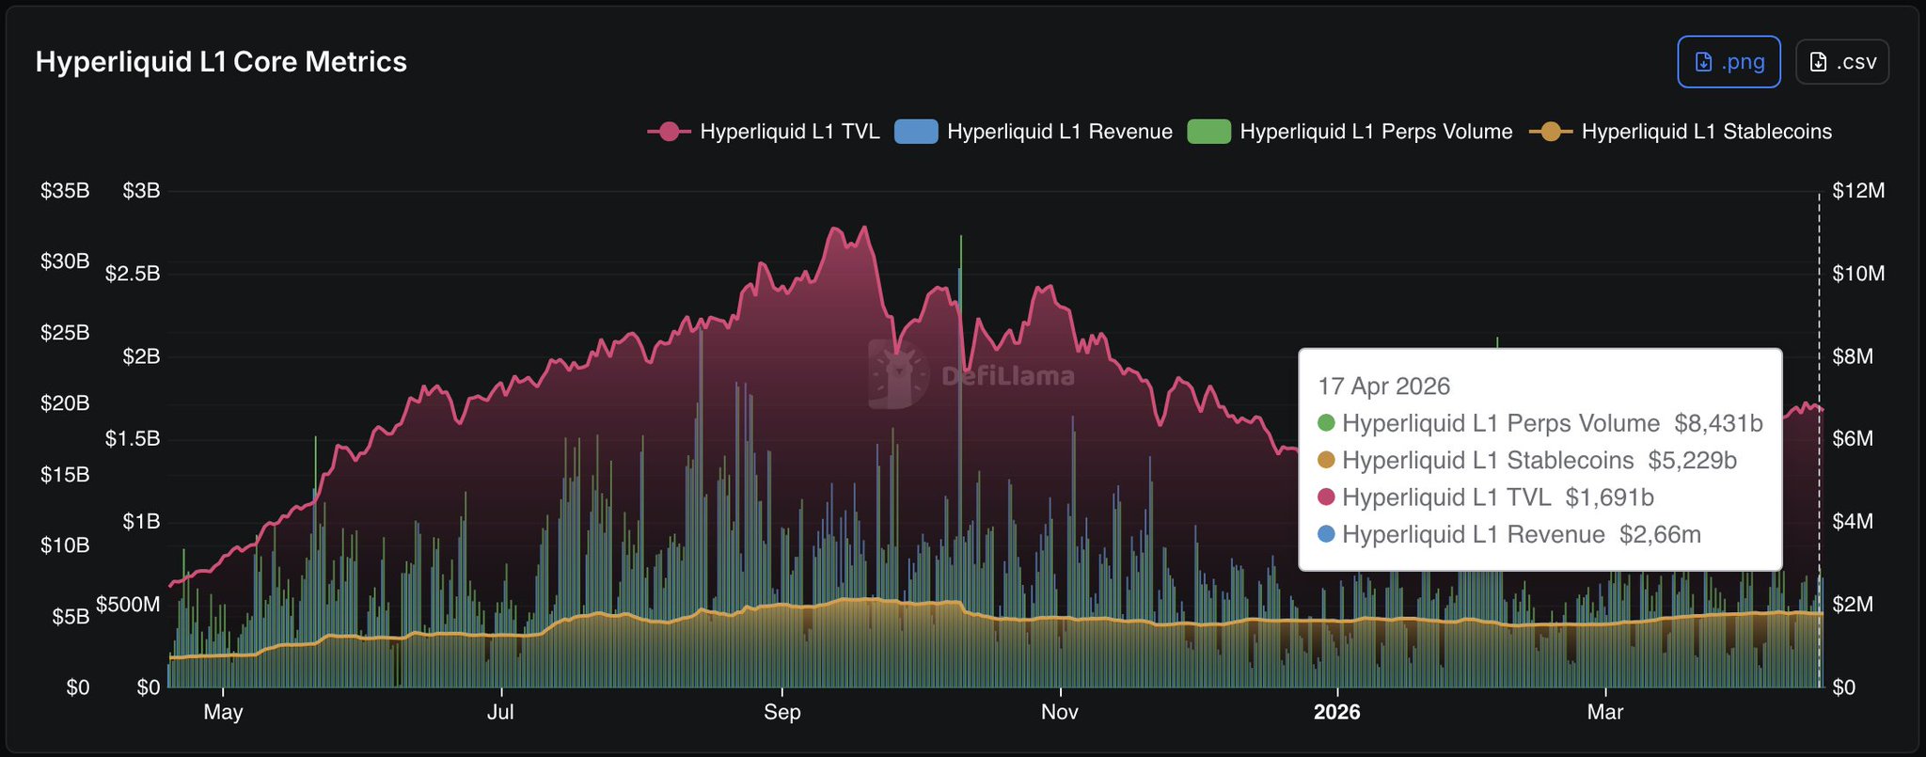Screen dimensions: 1926x757
Task: Click the 2026 label on the x-axis
Action: click(x=1336, y=712)
